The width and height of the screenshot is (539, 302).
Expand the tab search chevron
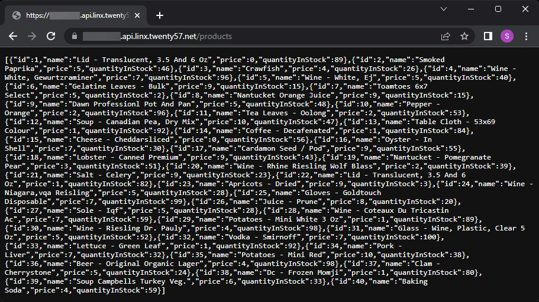pos(444,9)
